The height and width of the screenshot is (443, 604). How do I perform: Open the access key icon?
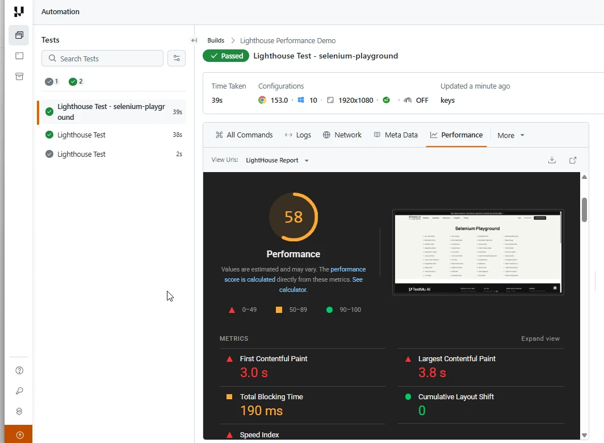tap(19, 391)
